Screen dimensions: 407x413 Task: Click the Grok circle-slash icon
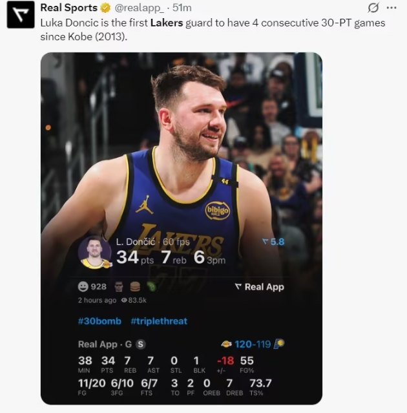click(x=373, y=8)
